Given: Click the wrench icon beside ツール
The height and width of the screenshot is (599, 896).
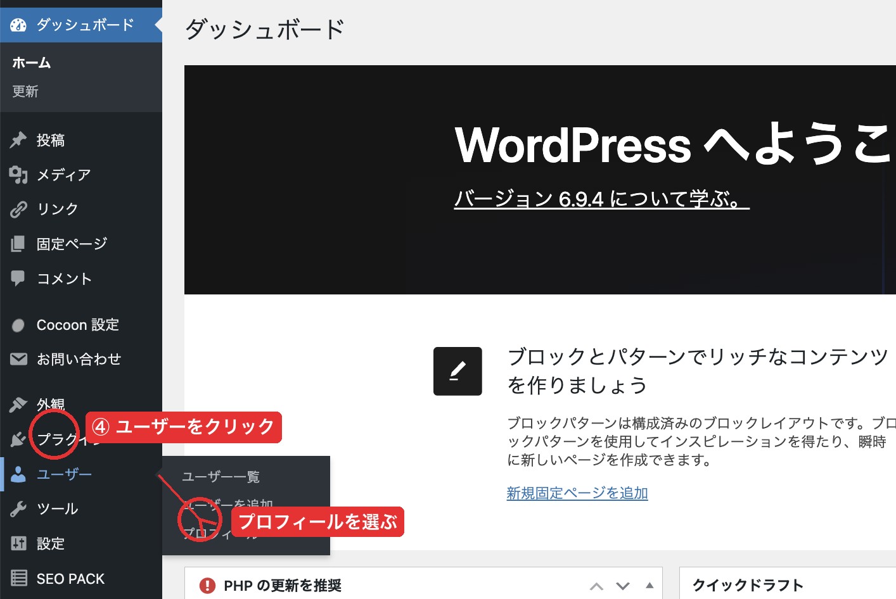Looking at the screenshot, I should [x=18, y=509].
